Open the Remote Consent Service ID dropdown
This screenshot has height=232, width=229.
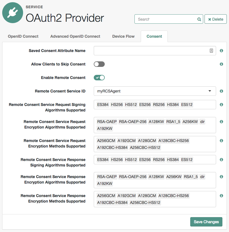pos(155,91)
